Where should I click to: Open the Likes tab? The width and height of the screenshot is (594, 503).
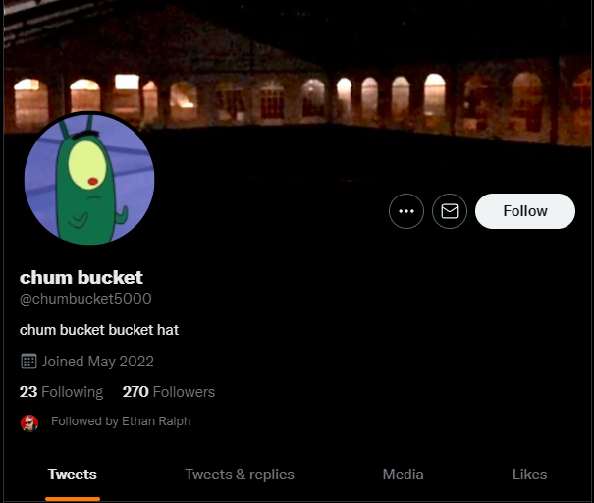[529, 475]
